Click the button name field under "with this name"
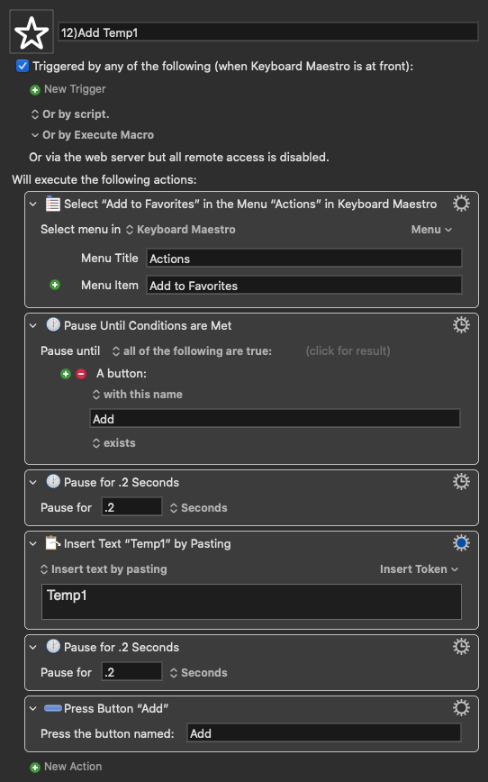This screenshot has height=782, width=488. [275, 418]
